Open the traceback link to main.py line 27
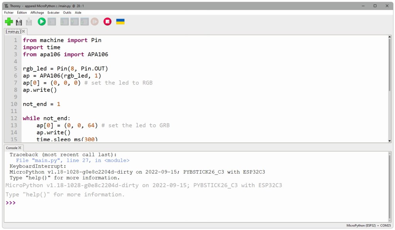 73,161
